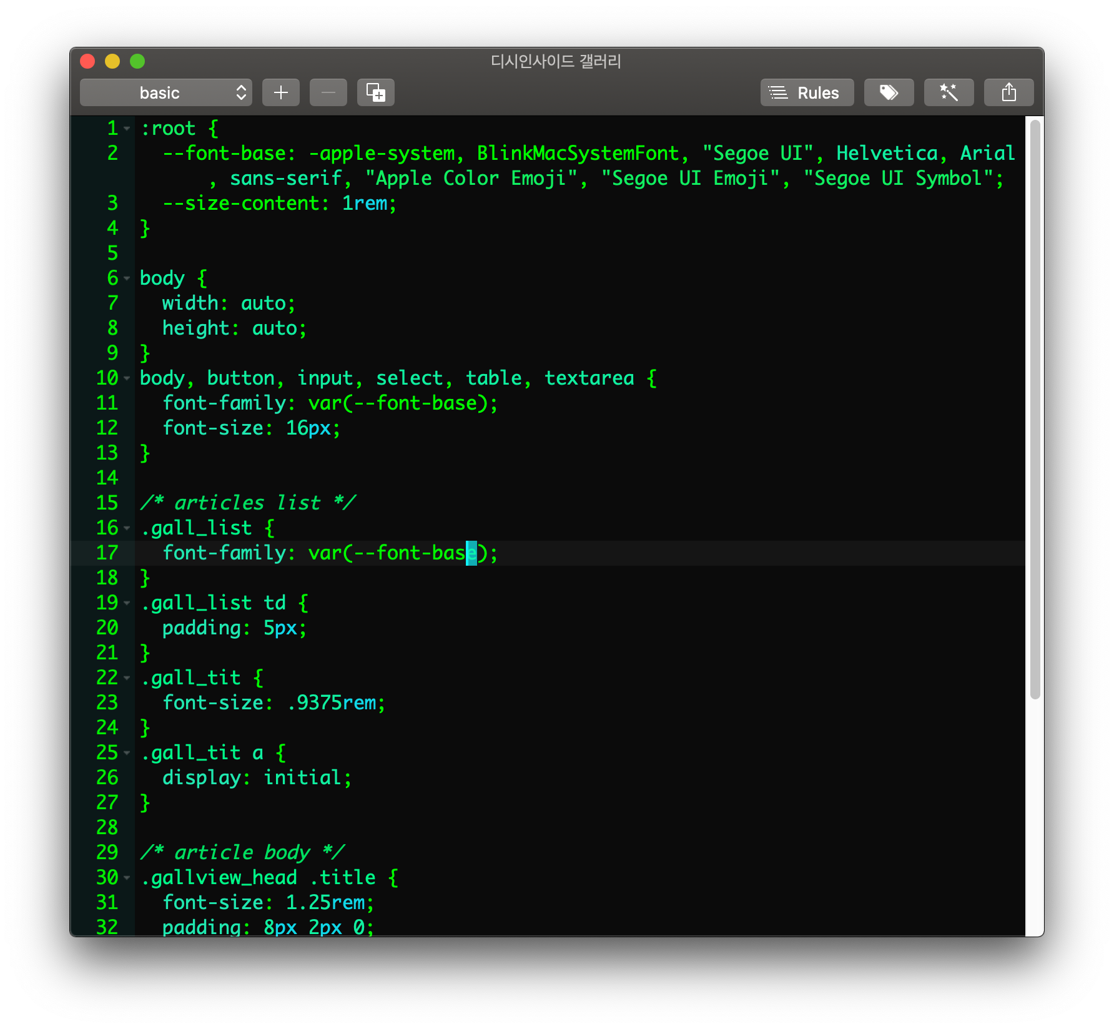1114x1029 pixels.
Task: Fold the .gall_tit rule on line 22
Action: point(127,678)
